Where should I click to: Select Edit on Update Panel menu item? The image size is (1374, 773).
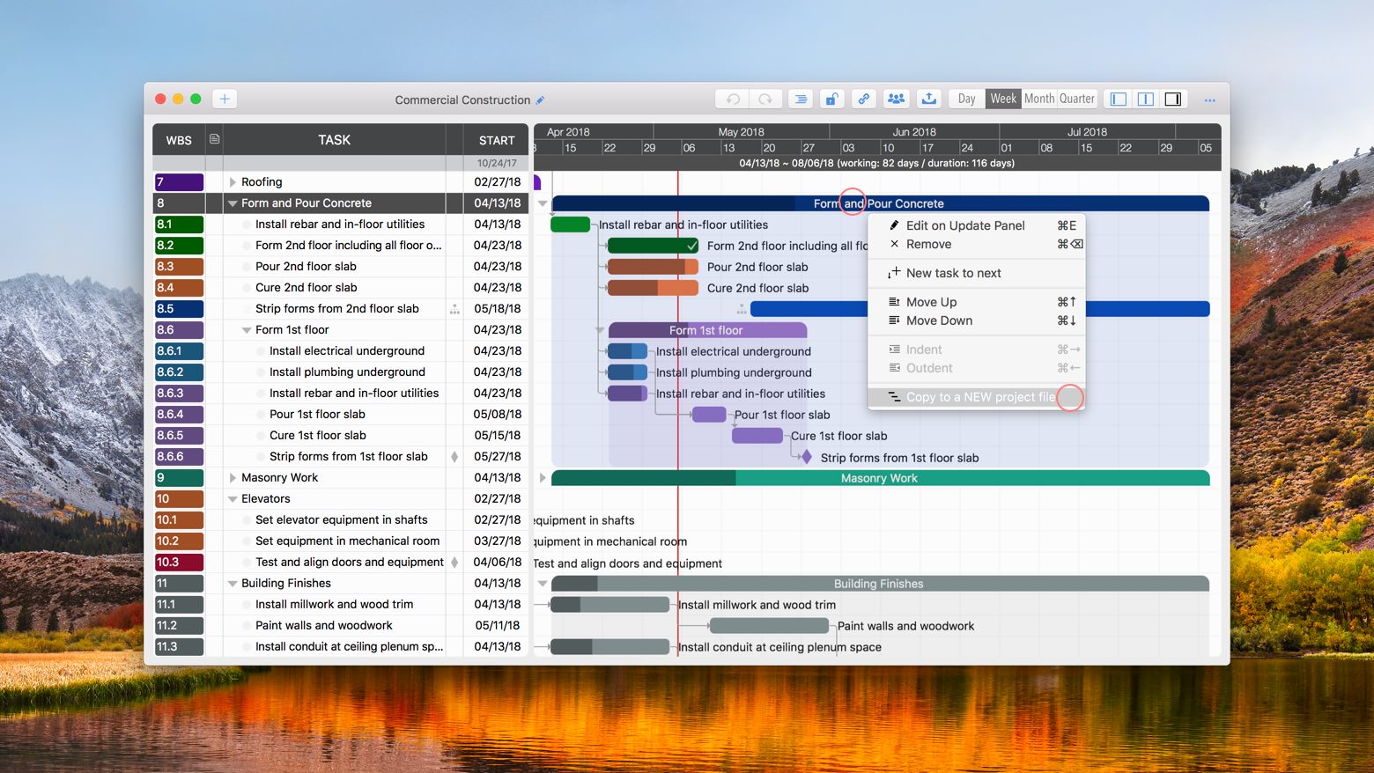click(964, 225)
